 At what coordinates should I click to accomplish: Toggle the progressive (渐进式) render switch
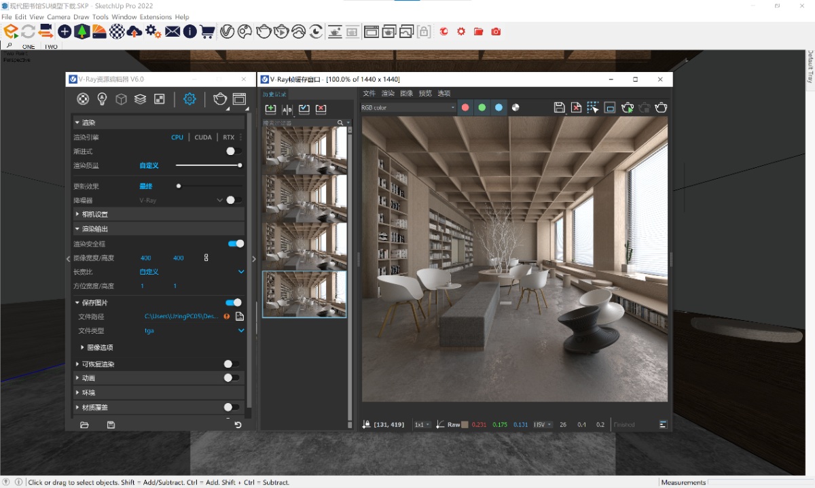tap(234, 151)
